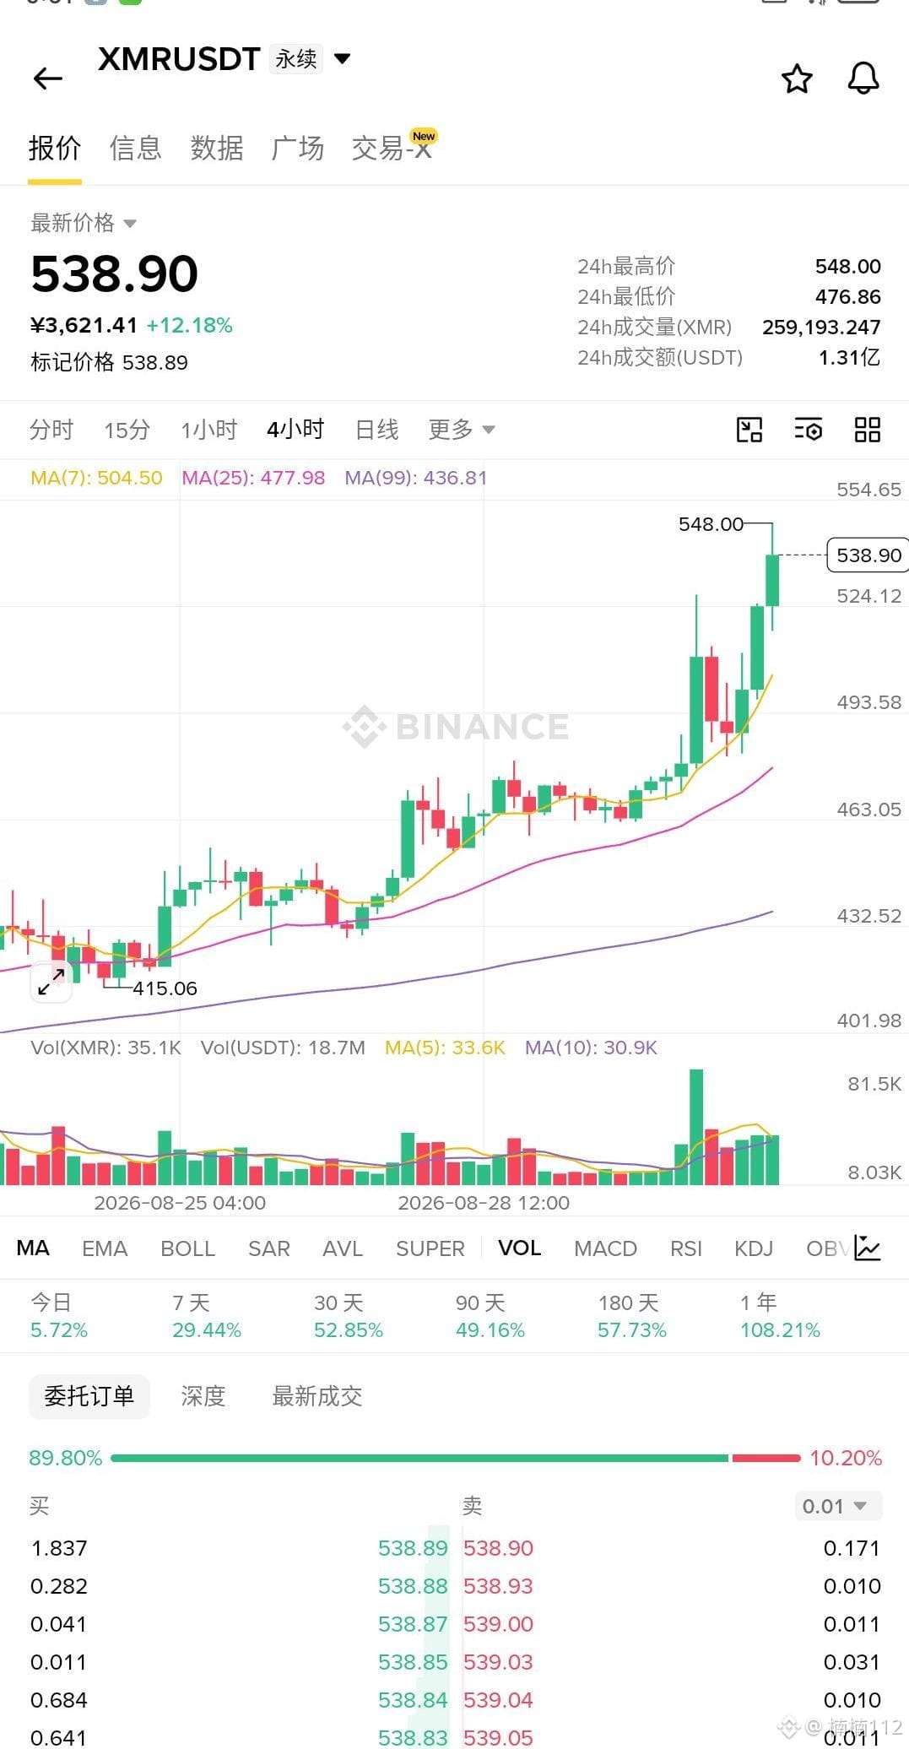This screenshot has height=1749, width=909.
Task: Open the 数据 tab
Action: [x=217, y=149]
